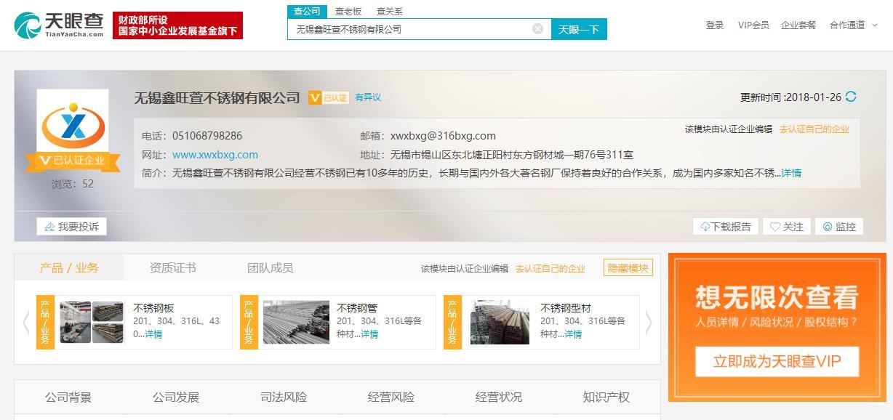Click 立即成为天眼查VIP button
This screenshot has height=420, width=893.
[x=777, y=361]
